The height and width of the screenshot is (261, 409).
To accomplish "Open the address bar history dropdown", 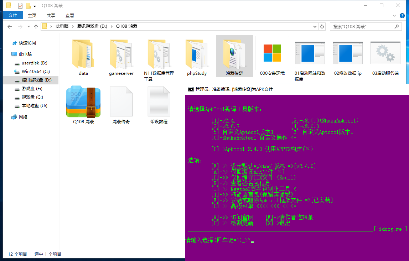I will 315,27.
